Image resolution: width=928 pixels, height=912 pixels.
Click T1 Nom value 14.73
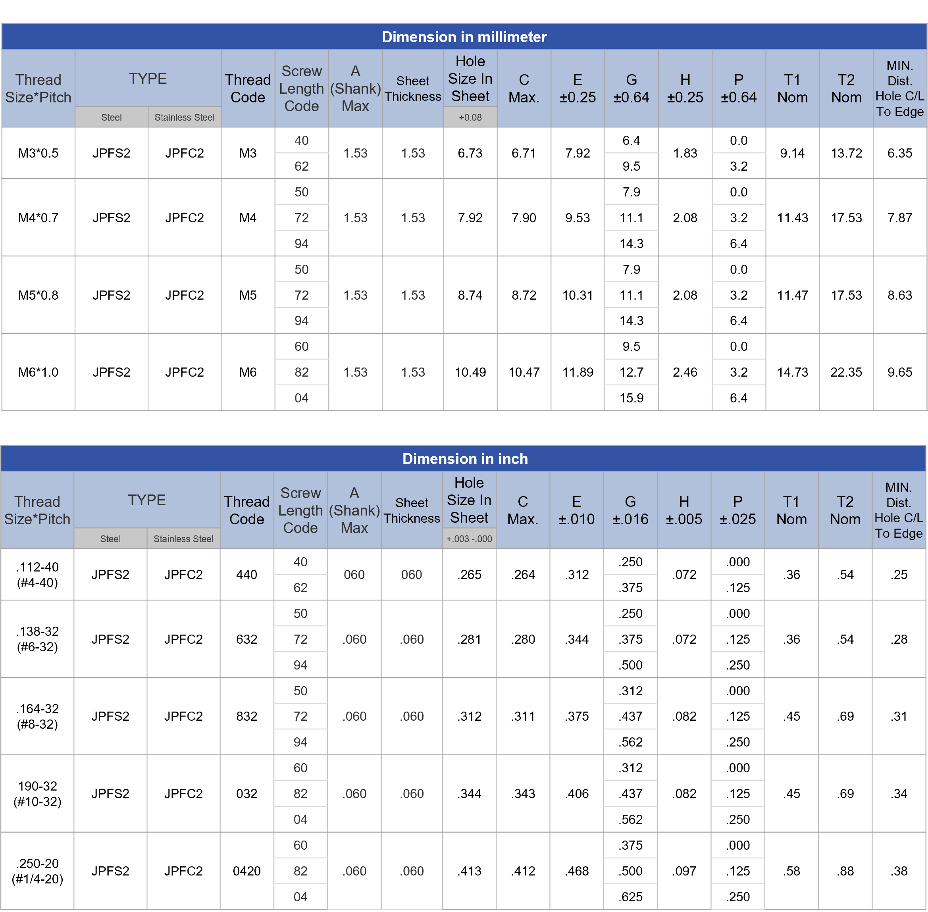[x=792, y=372]
